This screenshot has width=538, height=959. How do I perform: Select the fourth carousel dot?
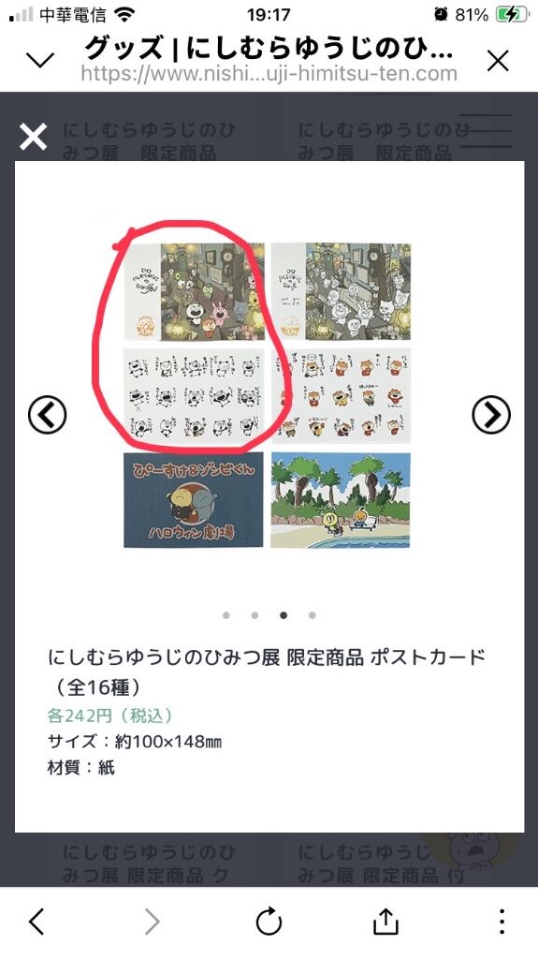(x=313, y=615)
